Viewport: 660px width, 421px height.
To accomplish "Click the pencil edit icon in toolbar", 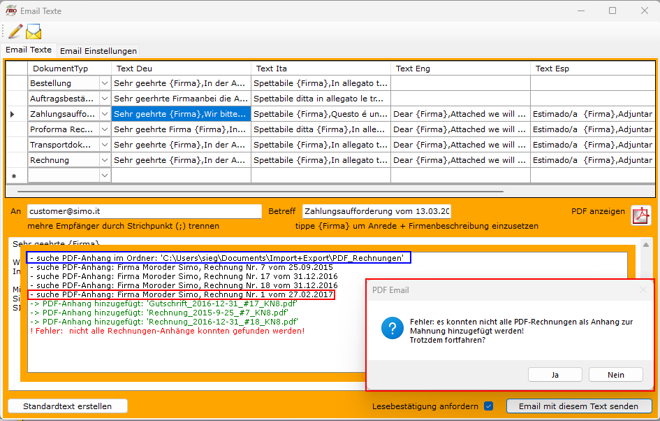I will (x=15, y=31).
